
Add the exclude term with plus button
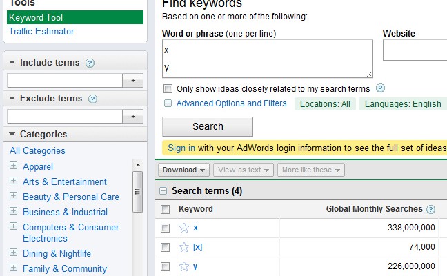pyautogui.click(x=133, y=117)
